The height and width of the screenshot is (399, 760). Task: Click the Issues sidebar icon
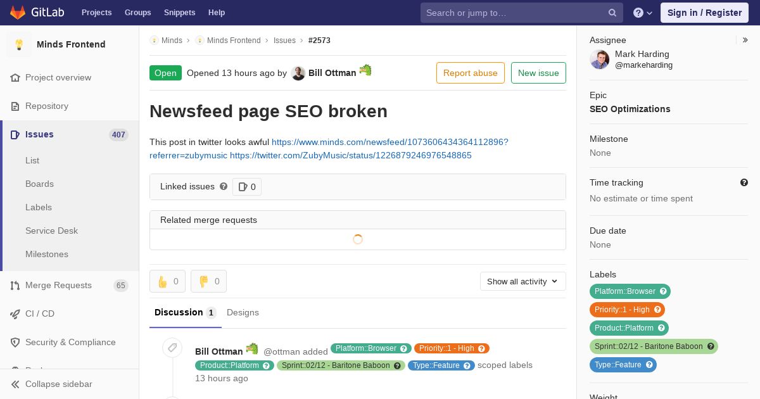[x=15, y=134]
